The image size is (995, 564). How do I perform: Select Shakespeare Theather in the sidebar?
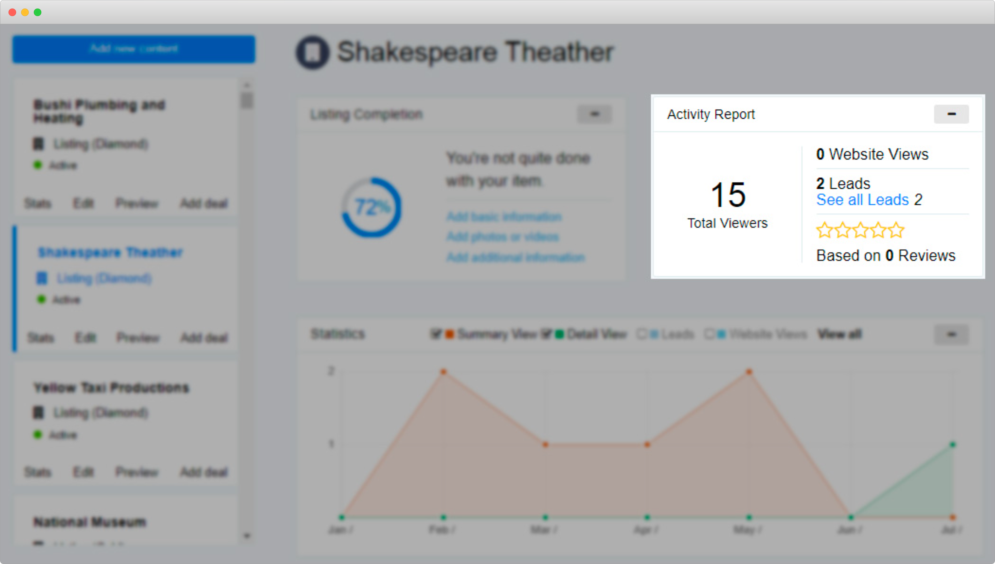click(110, 253)
